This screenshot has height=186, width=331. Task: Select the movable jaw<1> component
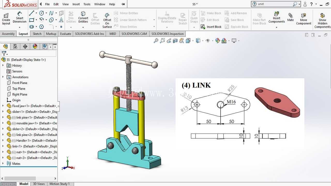coord(32,123)
